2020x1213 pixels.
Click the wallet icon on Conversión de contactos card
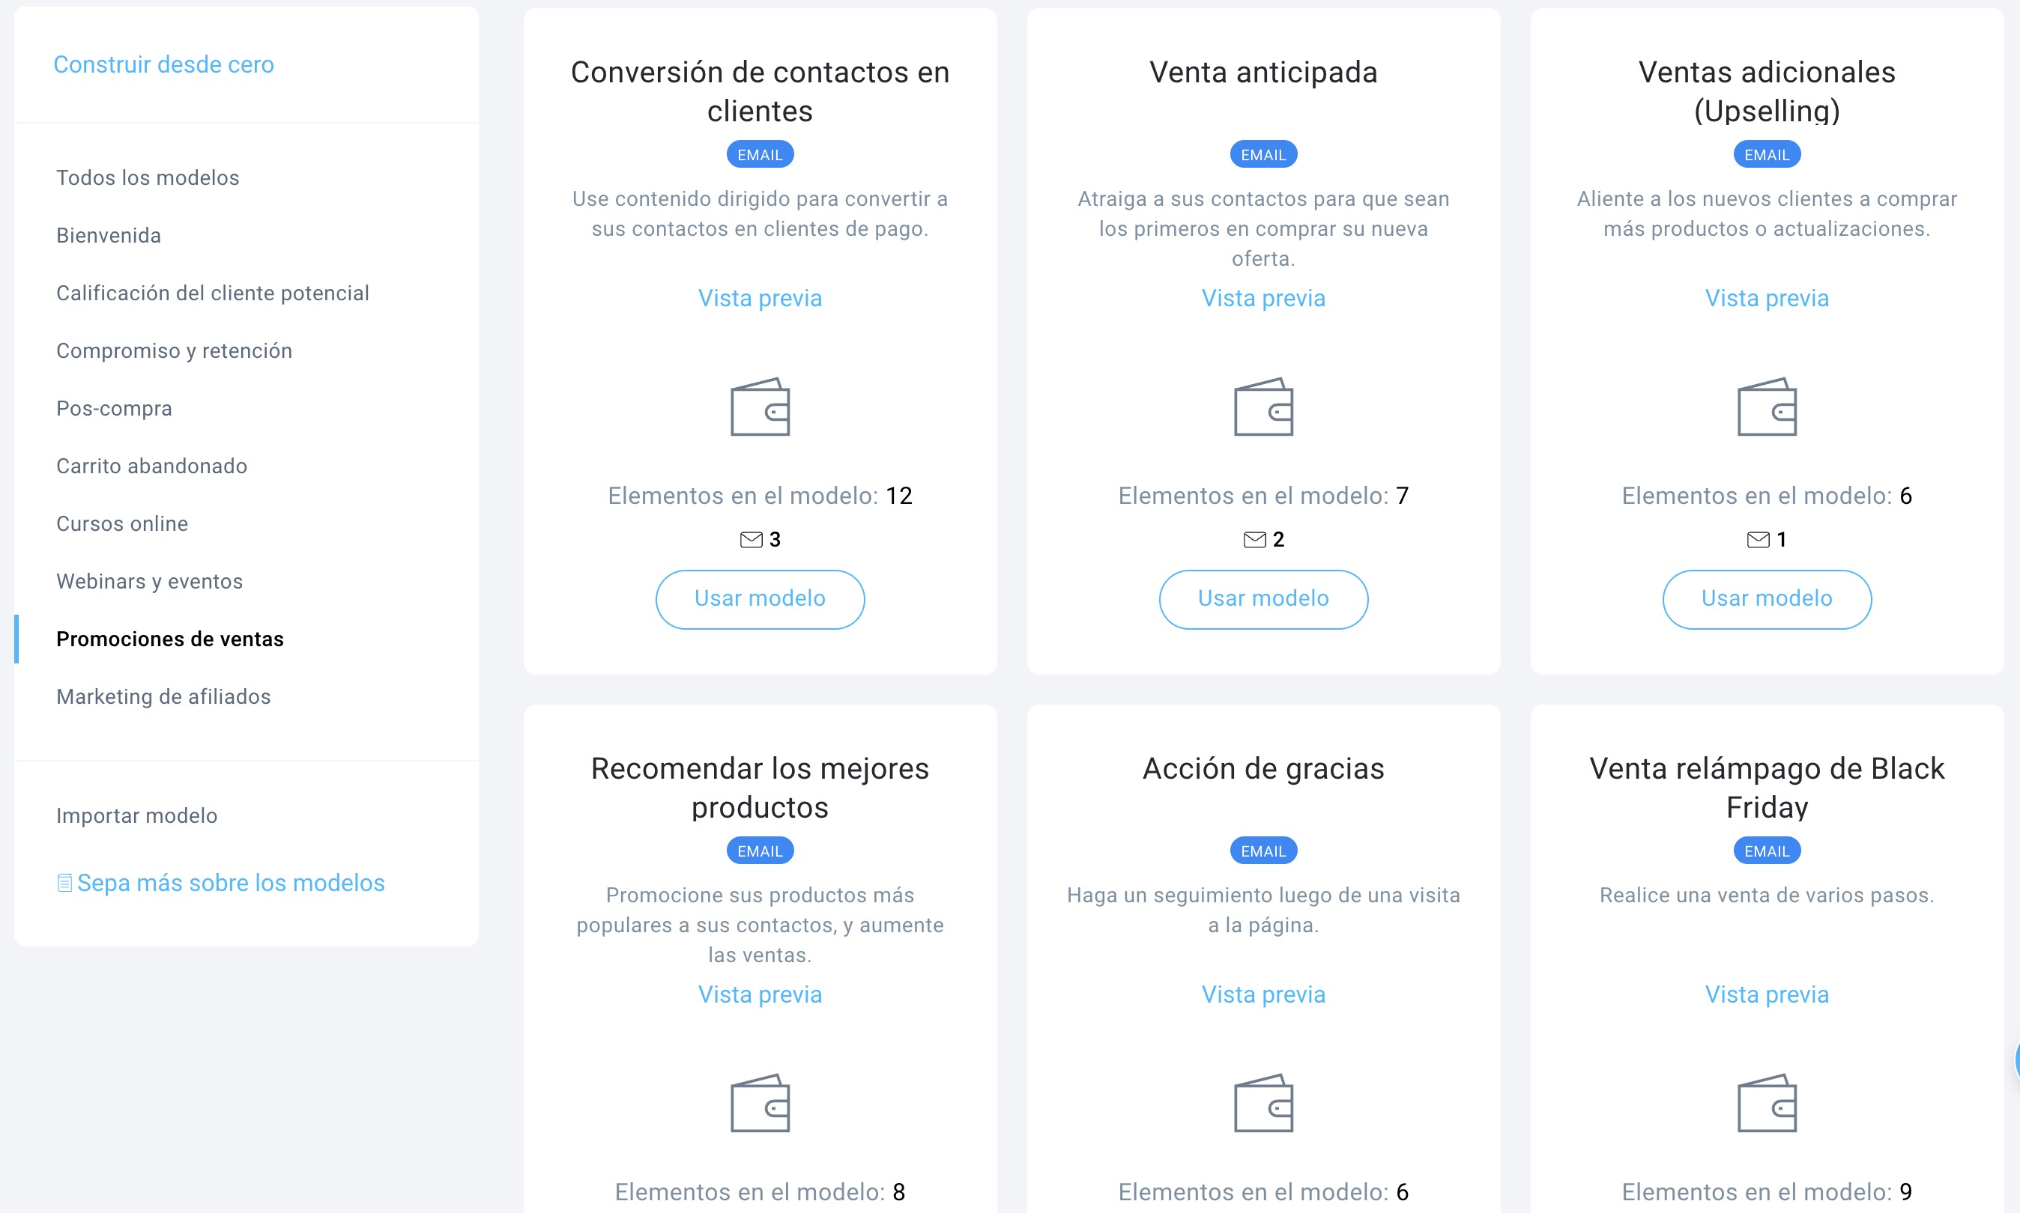[760, 408]
